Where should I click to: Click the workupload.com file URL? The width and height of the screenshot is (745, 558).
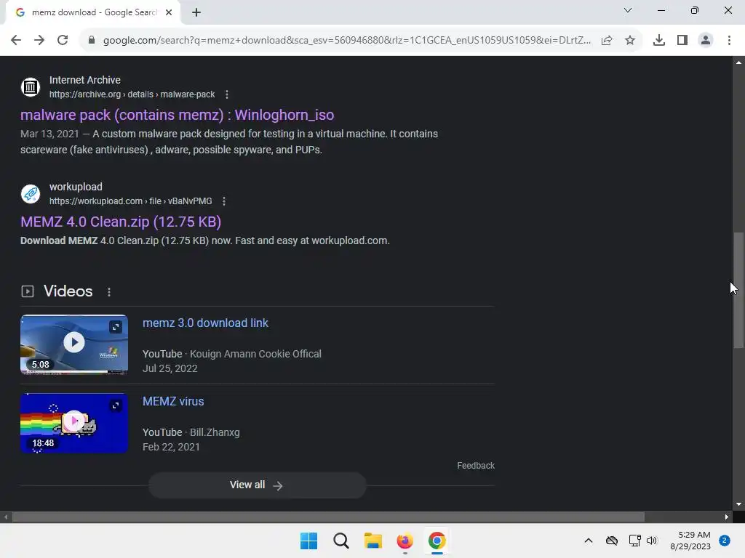tap(131, 201)
